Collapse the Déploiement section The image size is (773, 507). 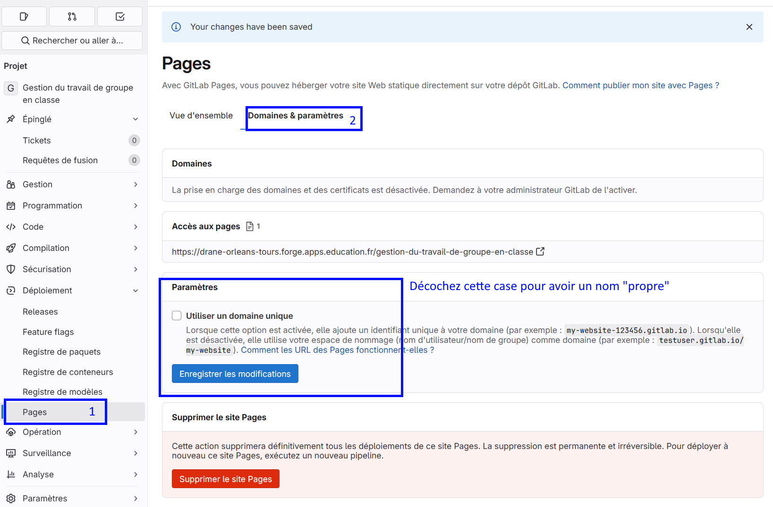tap(136, 291)
